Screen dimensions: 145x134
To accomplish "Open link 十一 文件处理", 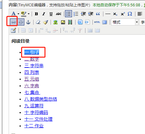I will [x=38, y=119].
